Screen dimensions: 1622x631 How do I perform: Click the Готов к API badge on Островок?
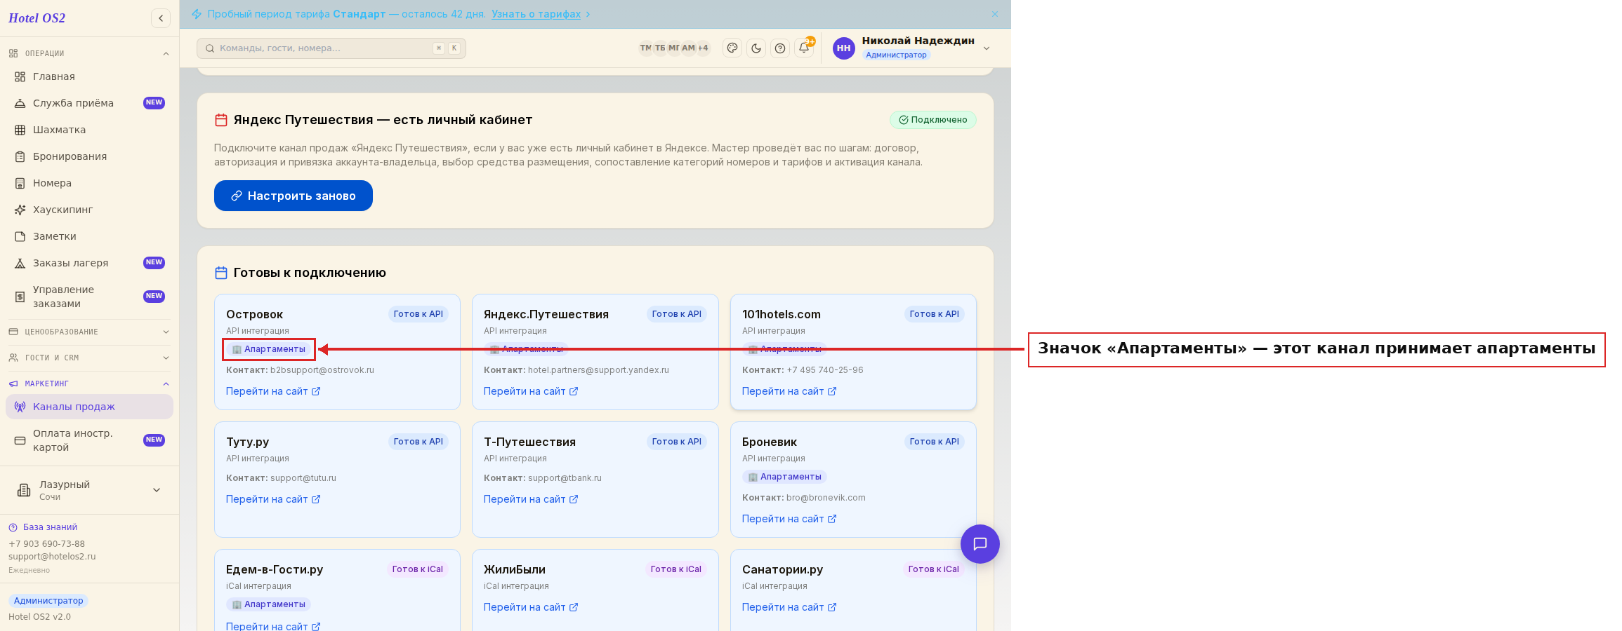[x=418, y=314]
